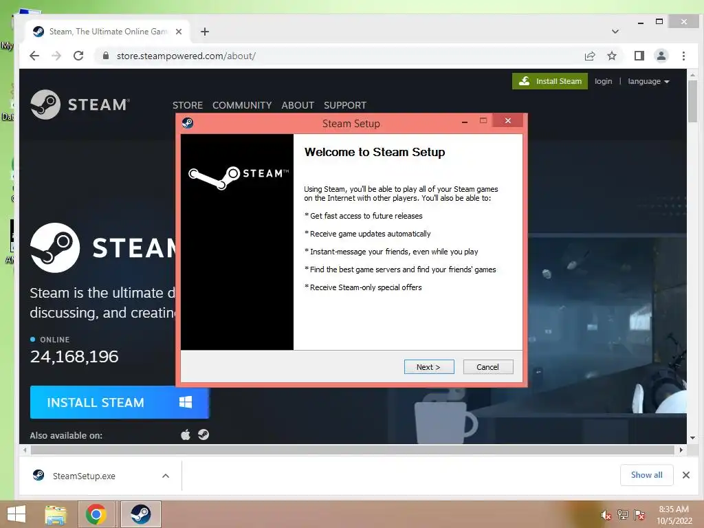Switch to Chrome in taskbar
Image resolution: width=704 pixels, height=528 pixels.
click(96, 514)
